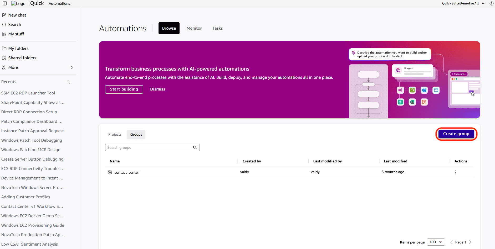
Task: Open recent SSM EC2 RDP Launcher Tool
Action: 28,93
